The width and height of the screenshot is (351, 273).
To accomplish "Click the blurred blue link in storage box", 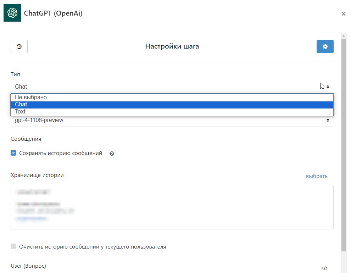I will click(x=32, y=219).
